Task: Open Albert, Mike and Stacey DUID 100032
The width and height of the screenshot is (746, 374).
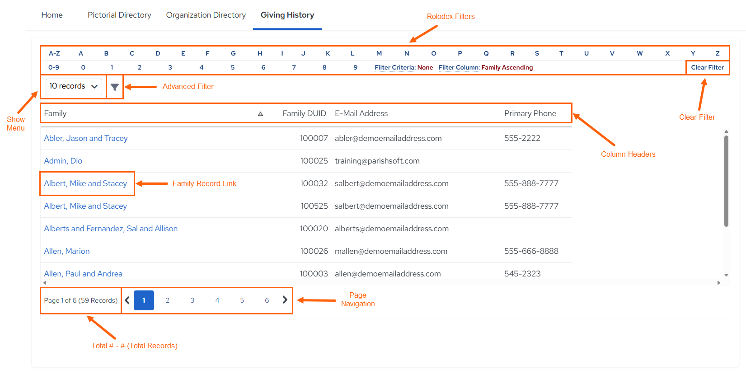Action: click(x=85, y=183)
